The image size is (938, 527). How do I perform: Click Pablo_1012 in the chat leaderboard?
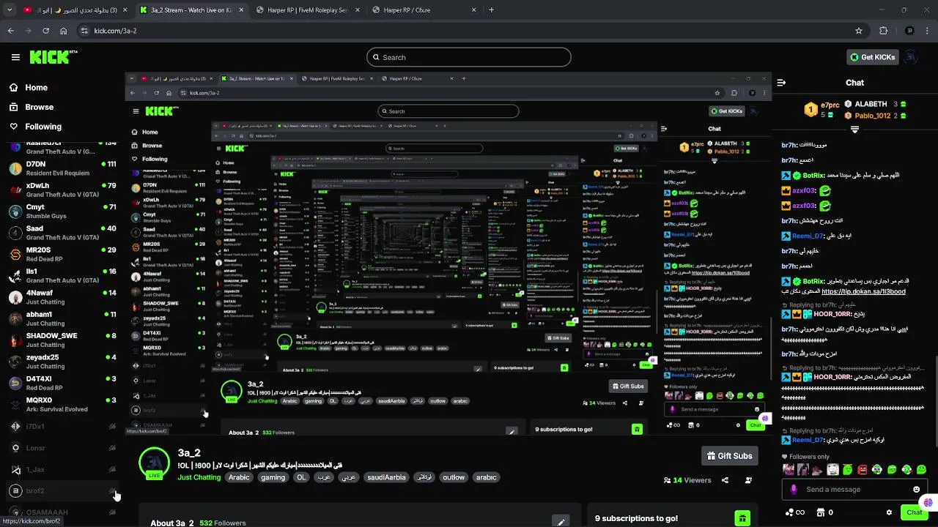872,116
